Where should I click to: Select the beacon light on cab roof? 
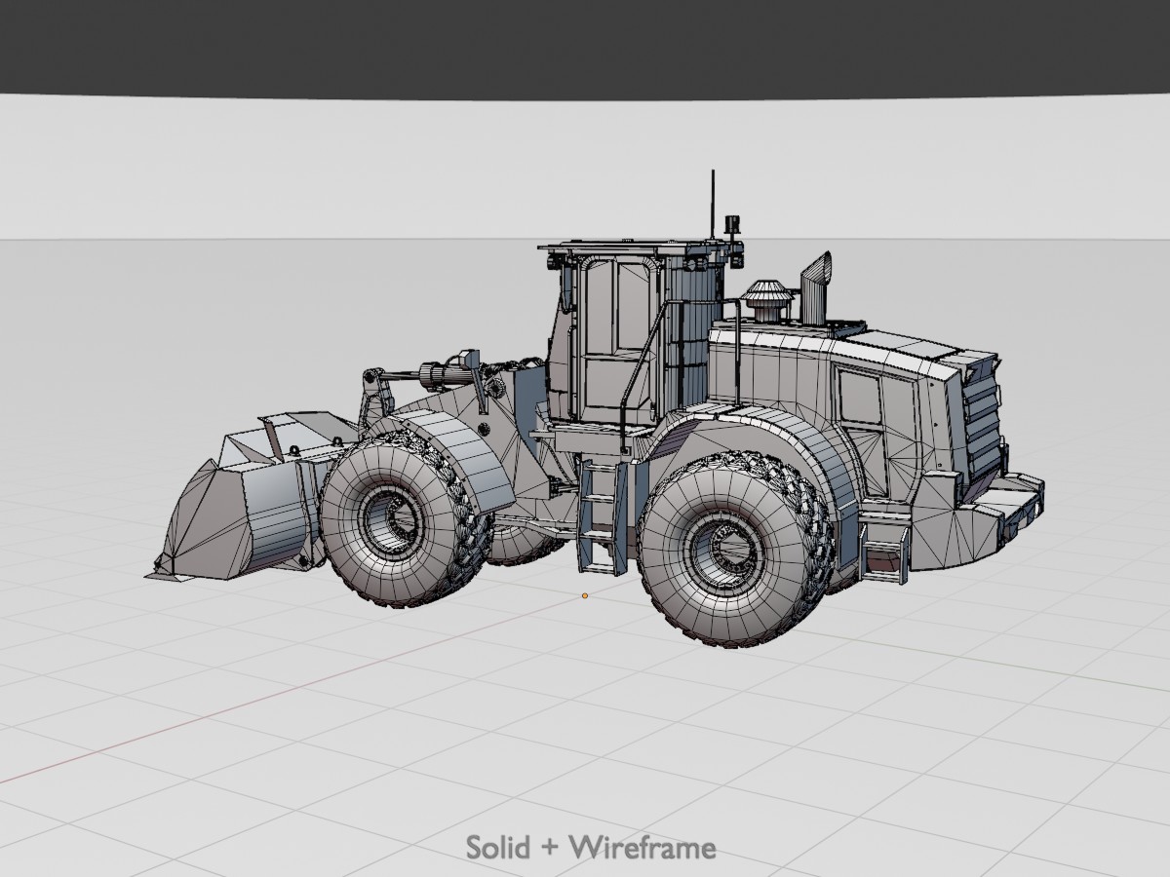[732, 229]
